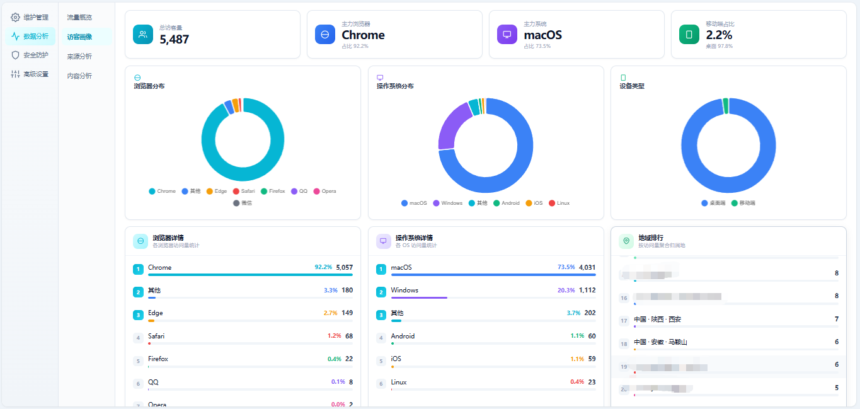Click the 高级设置 sliders icon
860x409 pixels.
pos(16,74)
